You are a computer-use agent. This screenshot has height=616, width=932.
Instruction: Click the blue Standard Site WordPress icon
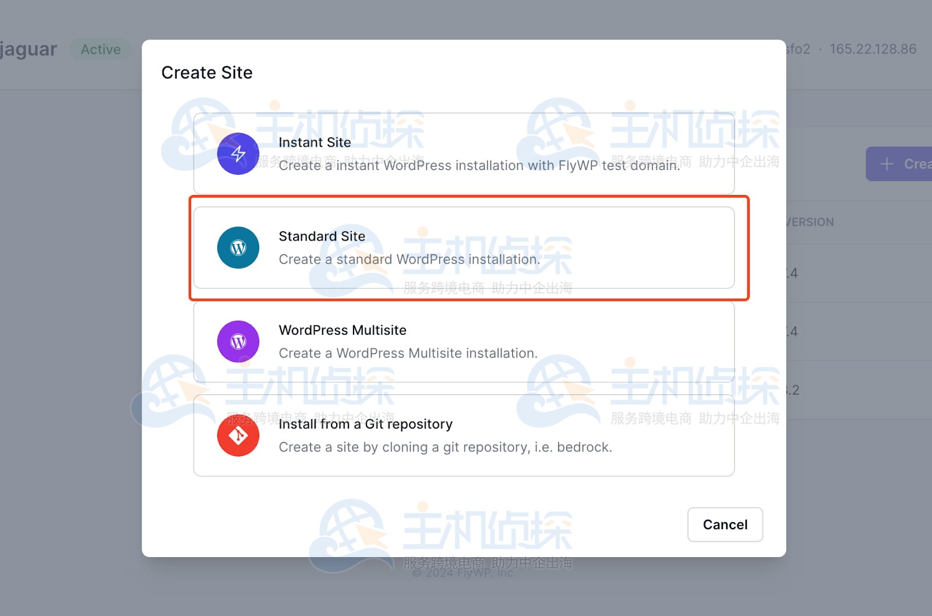pos(238,247)
